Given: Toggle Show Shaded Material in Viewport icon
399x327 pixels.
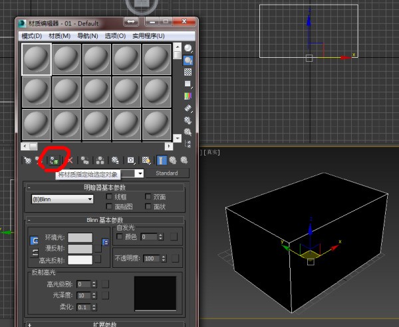Looking at the screenshot, I should click(x=146, y=160).
